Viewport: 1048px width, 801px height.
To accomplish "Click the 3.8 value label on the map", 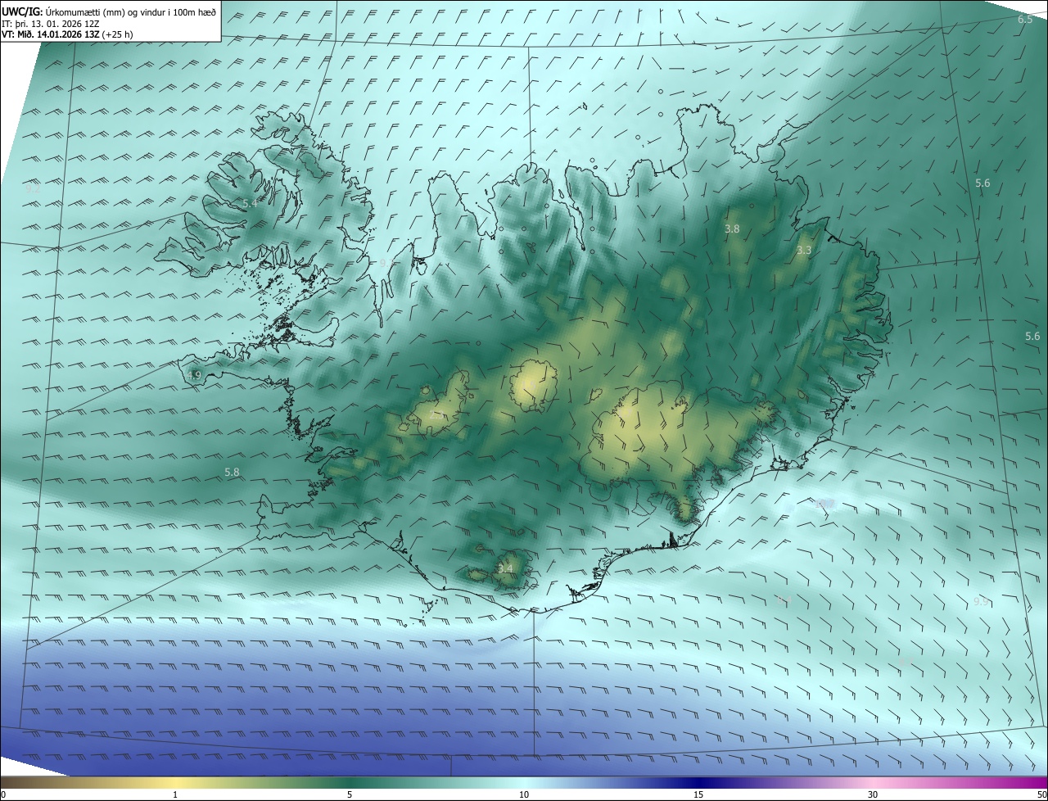I will [732, 229].
